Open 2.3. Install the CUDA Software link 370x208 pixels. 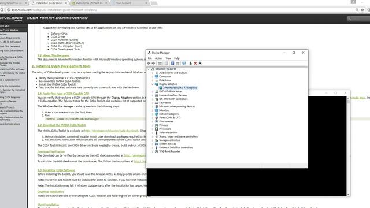[x=56, y=170]
